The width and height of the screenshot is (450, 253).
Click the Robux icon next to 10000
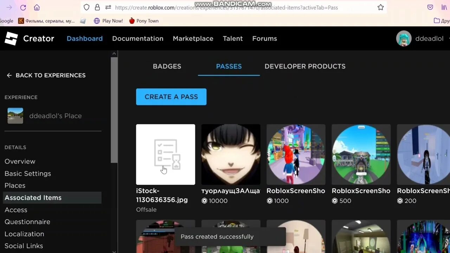(x=204, y=201)
